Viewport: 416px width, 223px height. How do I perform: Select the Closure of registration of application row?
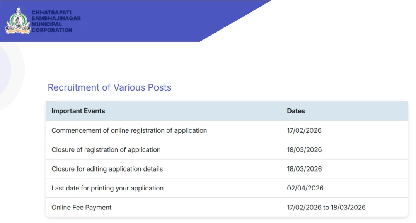(x=227, y=150)
